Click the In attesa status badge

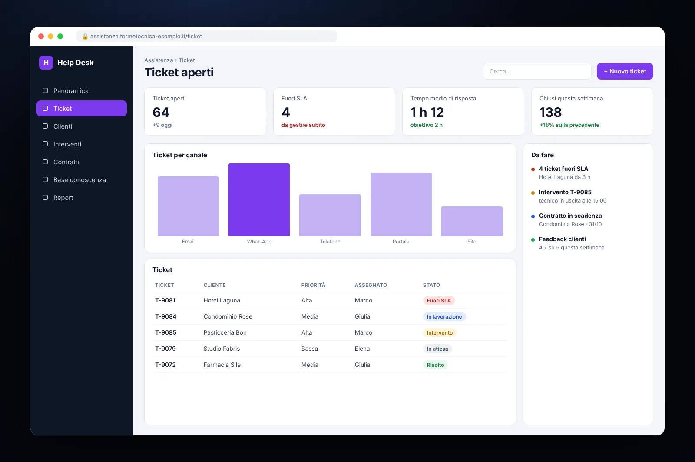coord(437,349)
